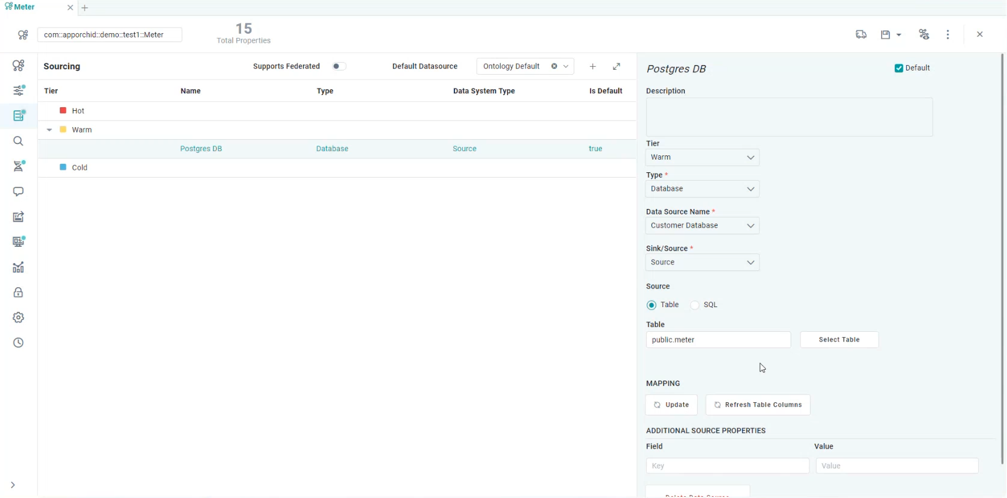
Task: Open the lock security icon in sidebar
Action: pyautogui.click(x=19, y=293)
